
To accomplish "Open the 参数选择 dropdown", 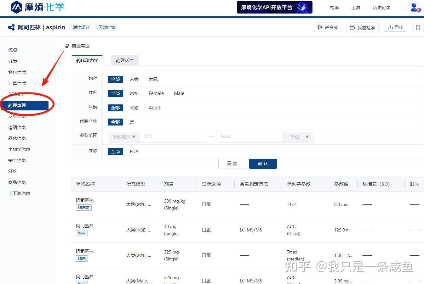I will (124, 136).
